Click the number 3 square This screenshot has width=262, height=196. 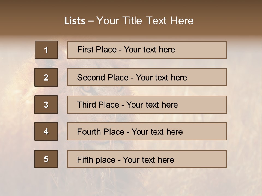tap(46, 105)
